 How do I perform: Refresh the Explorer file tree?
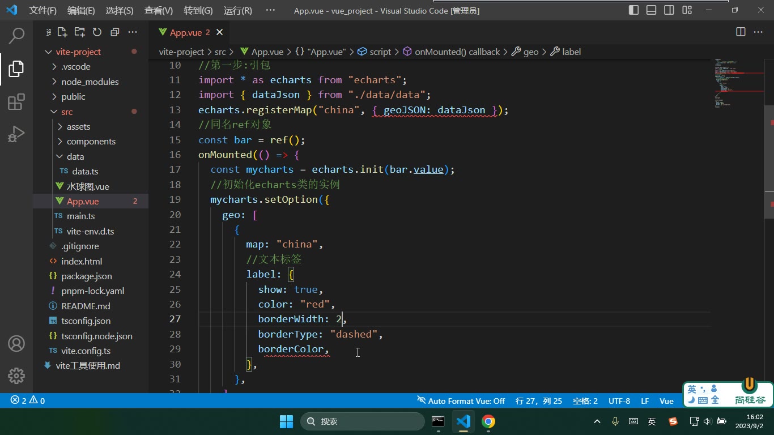[x=97, y=32]
